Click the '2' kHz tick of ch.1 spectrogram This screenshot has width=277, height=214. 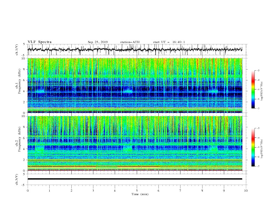[24, 102]
